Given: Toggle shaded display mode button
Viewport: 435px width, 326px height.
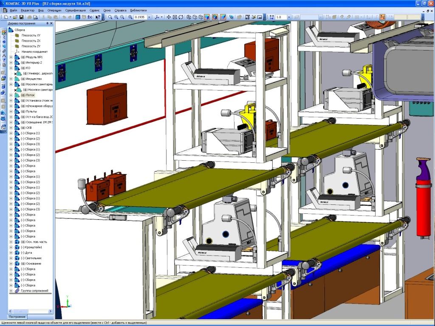Looking at the screenshot, I should (207, 17).
